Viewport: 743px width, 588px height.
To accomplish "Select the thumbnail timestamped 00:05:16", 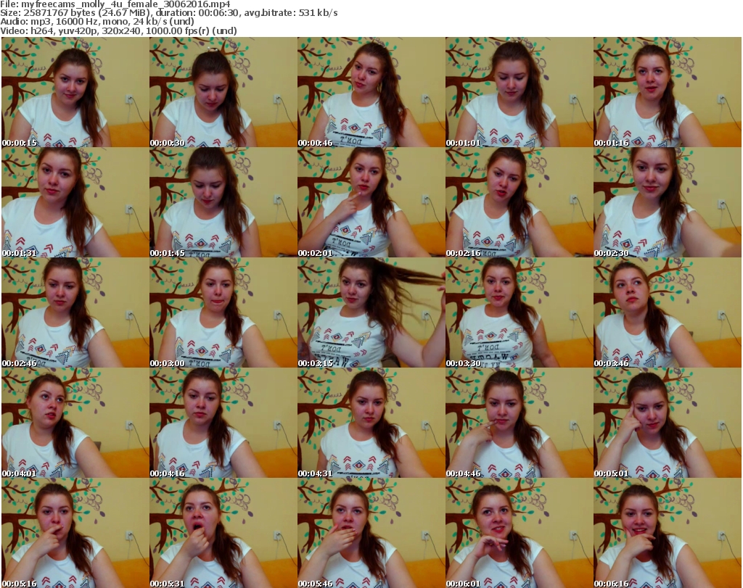I will (x=75, y=533).
